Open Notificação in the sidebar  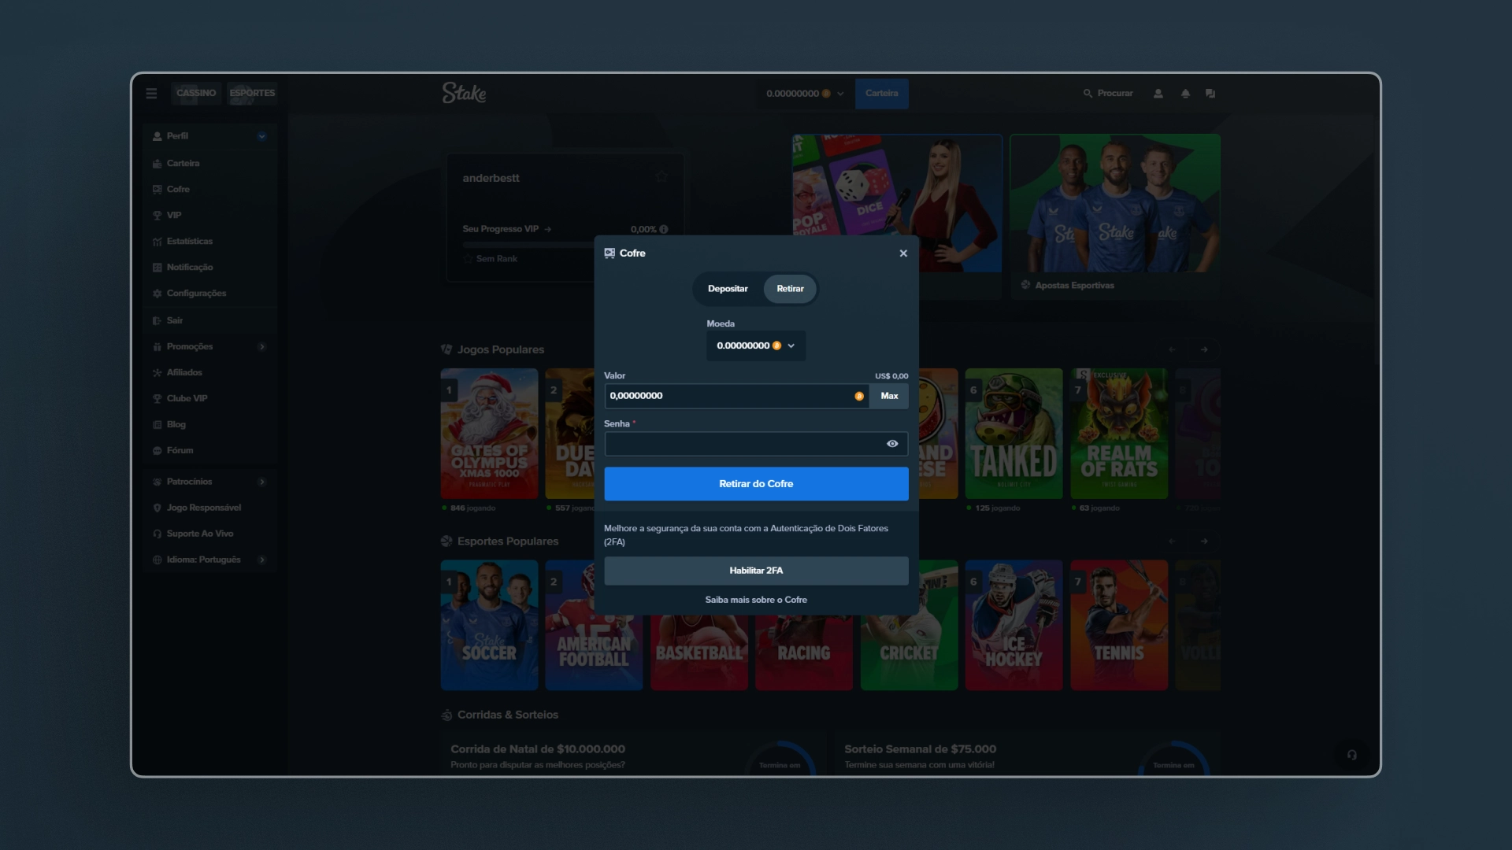coord(209,268)
